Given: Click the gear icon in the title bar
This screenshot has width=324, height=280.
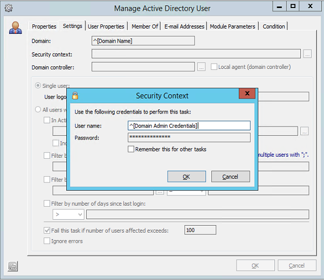Looking at the screenshot, I should 9,8.
